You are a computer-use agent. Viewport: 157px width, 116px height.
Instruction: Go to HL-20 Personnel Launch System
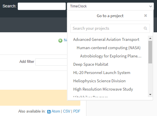[102, 73]
